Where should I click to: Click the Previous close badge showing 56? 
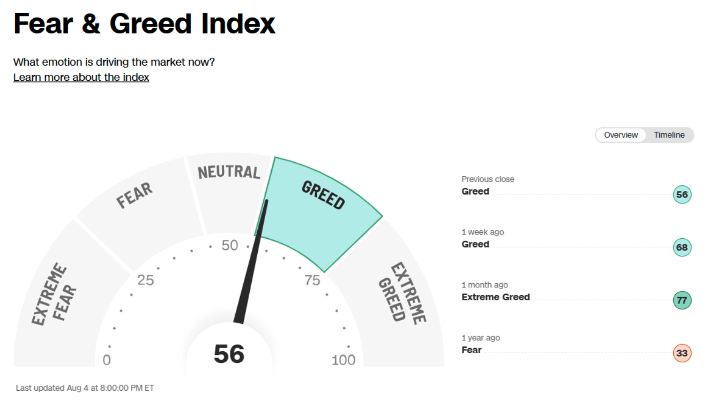[x=682, y=195]
